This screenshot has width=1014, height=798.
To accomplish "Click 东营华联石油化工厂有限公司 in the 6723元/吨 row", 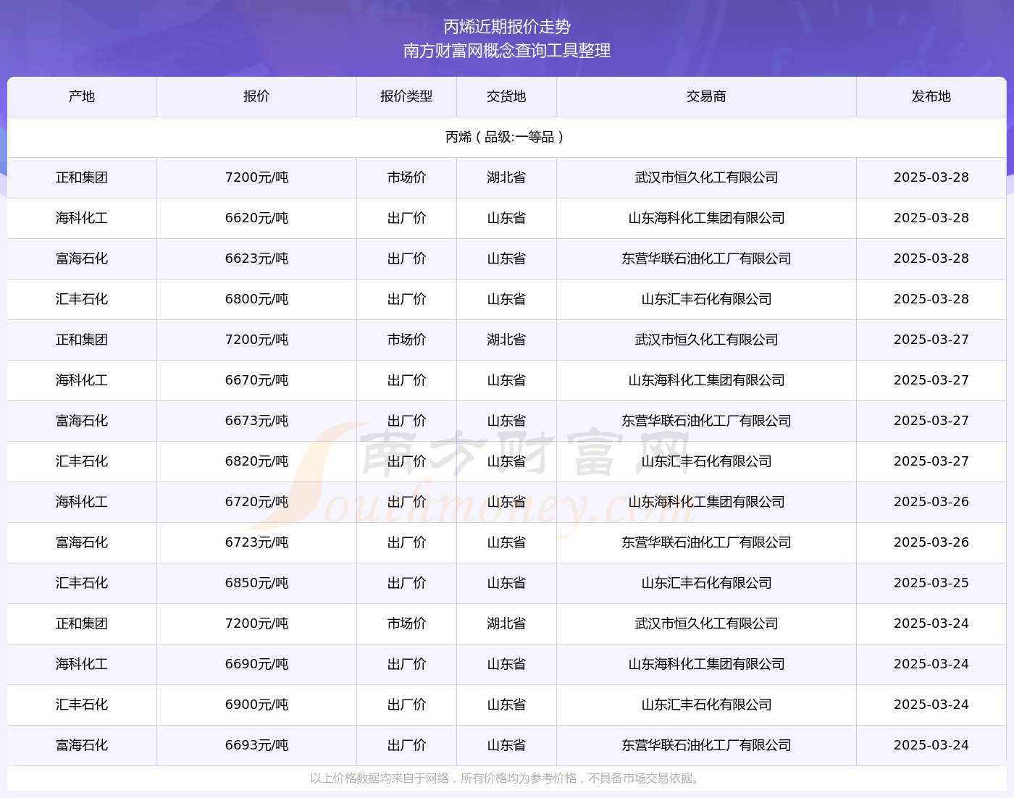I will (x=706, y=542).
